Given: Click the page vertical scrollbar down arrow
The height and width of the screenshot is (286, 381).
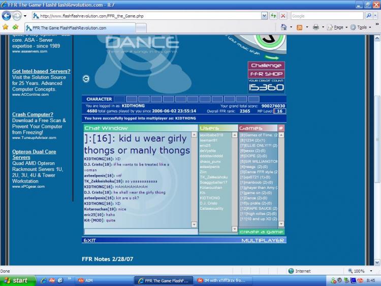Looking at the screenshot, I should pos(377,263).
